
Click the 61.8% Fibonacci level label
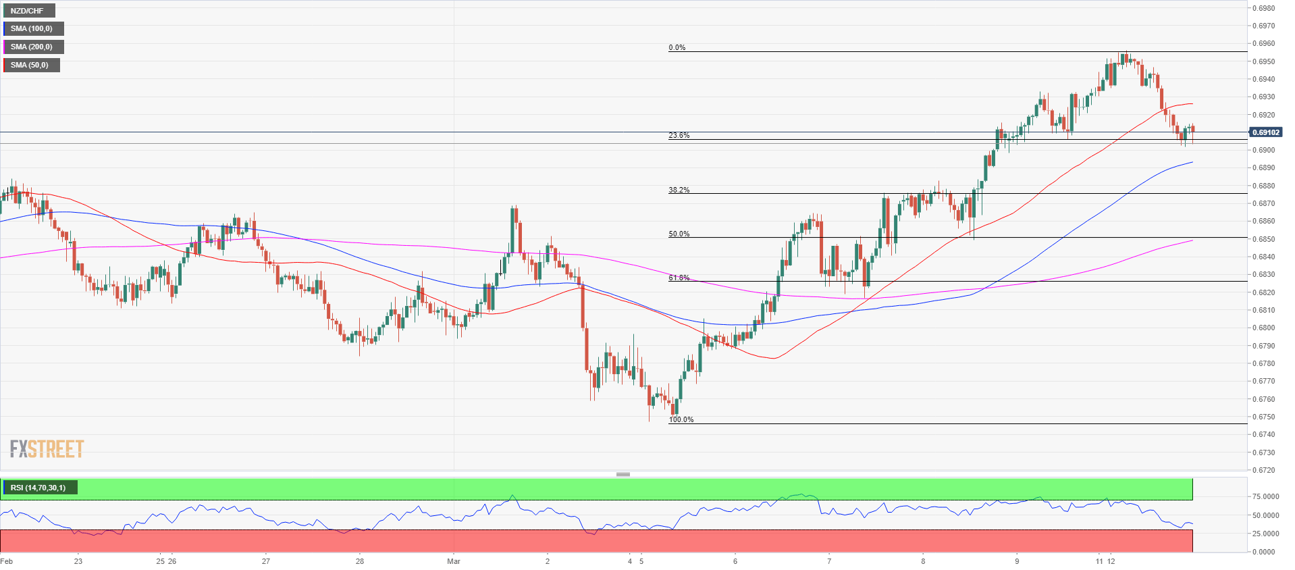[x=679, y=278]
